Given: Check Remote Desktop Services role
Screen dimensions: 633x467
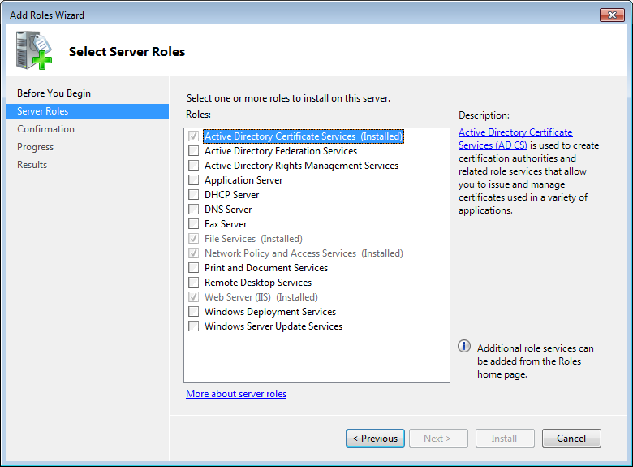Looking at the screenshot, I should 193,283.
